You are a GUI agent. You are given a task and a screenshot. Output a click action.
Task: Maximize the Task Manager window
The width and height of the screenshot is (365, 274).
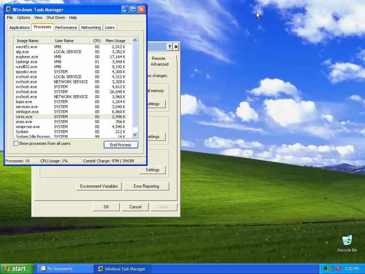tap(133, 10)
